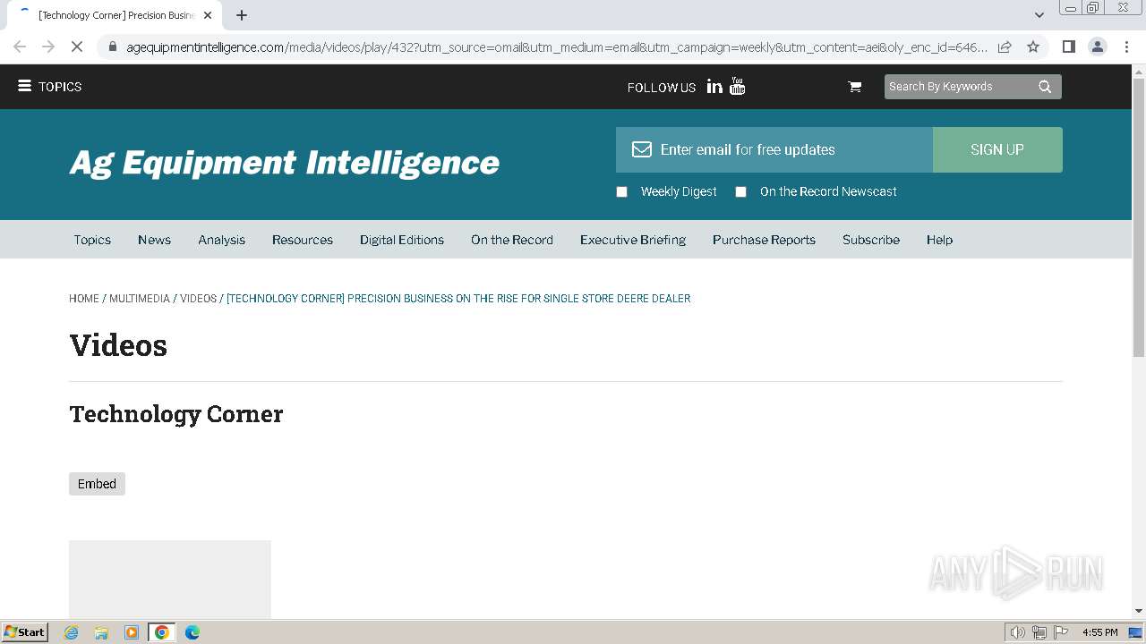Click the Action Center flag tray icon
Image resolution: width=1146 pixels, height=644 pixels.
(1061, 632)
